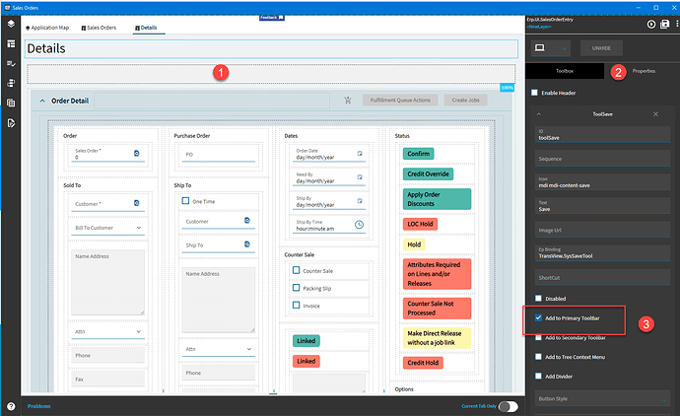Switch to the Properties tab
The image size is (680, 416).
click(x=644, y=71)
